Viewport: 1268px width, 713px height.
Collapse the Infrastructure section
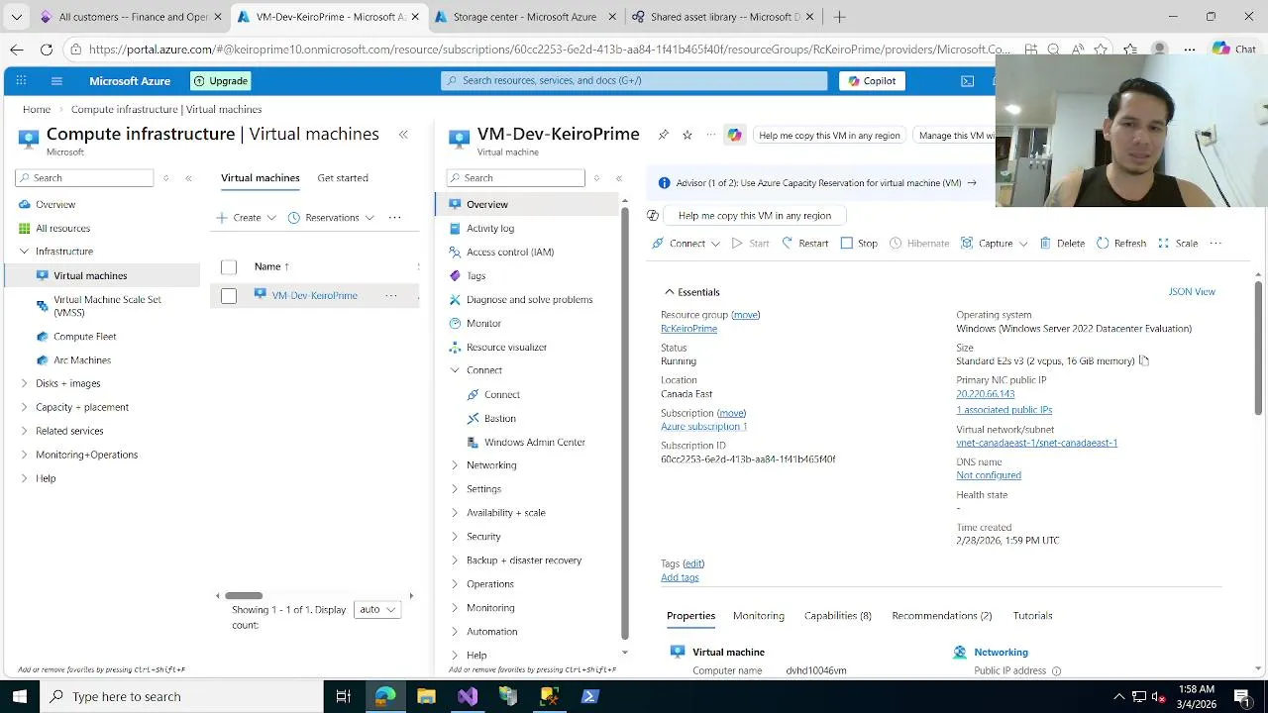[25, 252]
